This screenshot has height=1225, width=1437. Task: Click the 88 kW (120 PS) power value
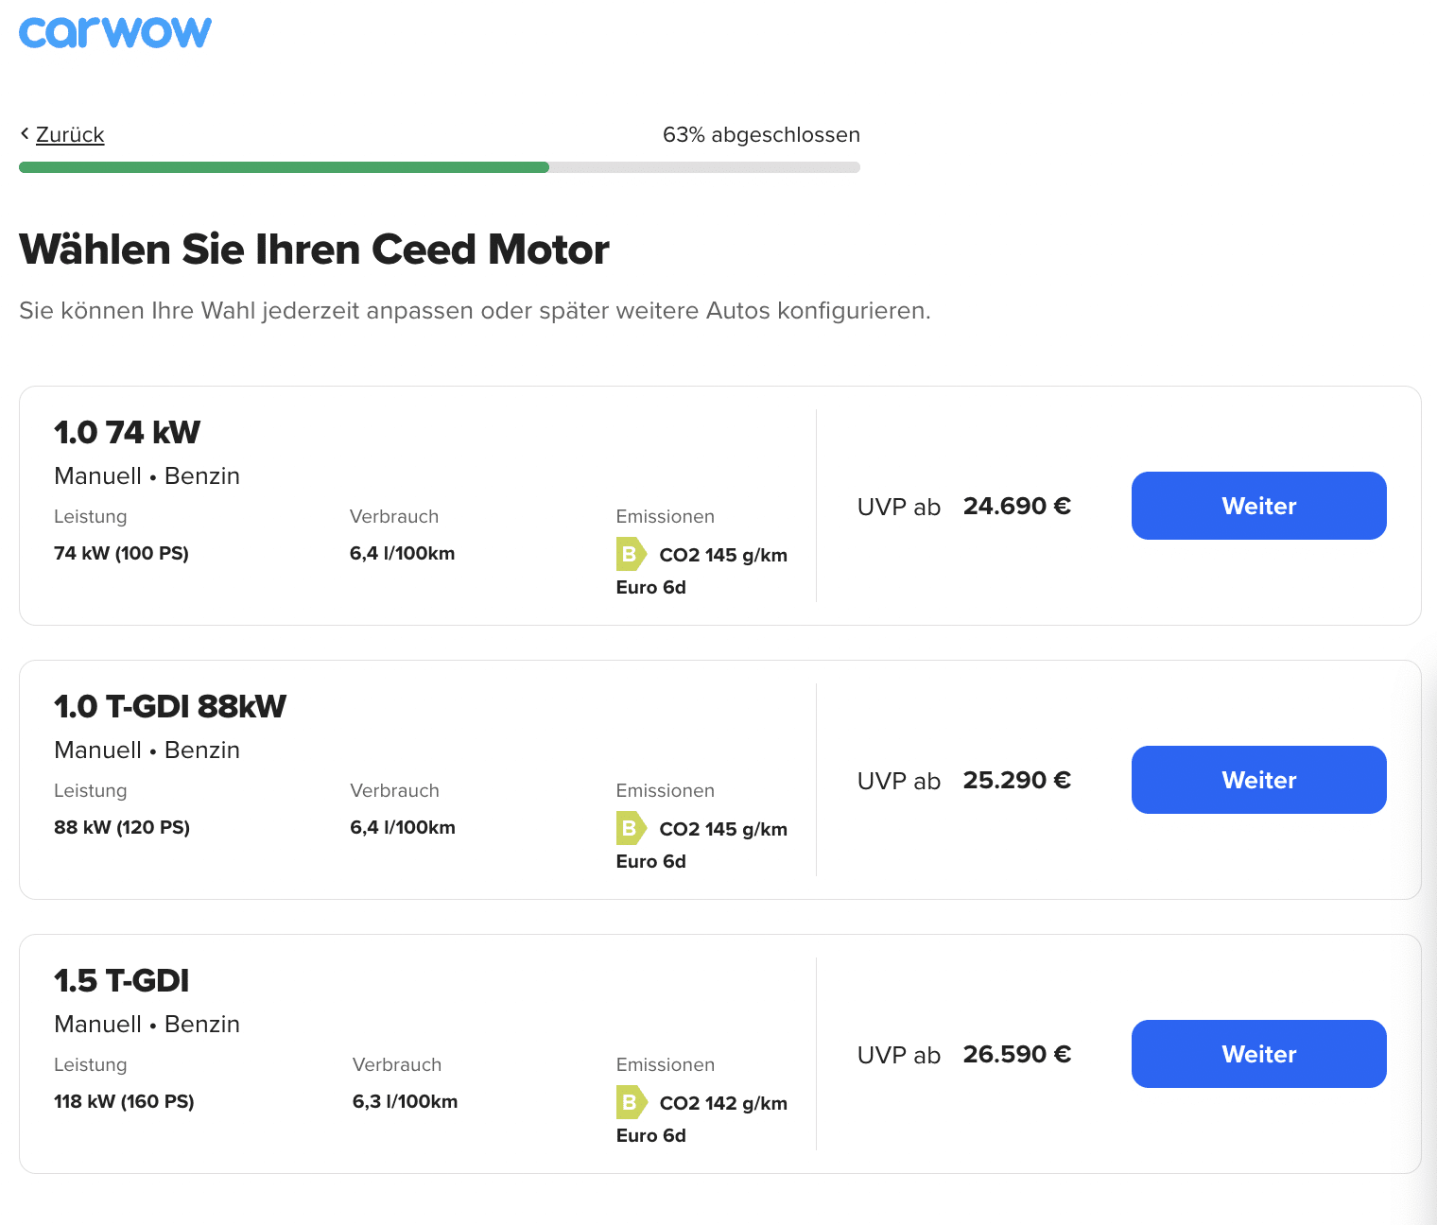[122, 827]
